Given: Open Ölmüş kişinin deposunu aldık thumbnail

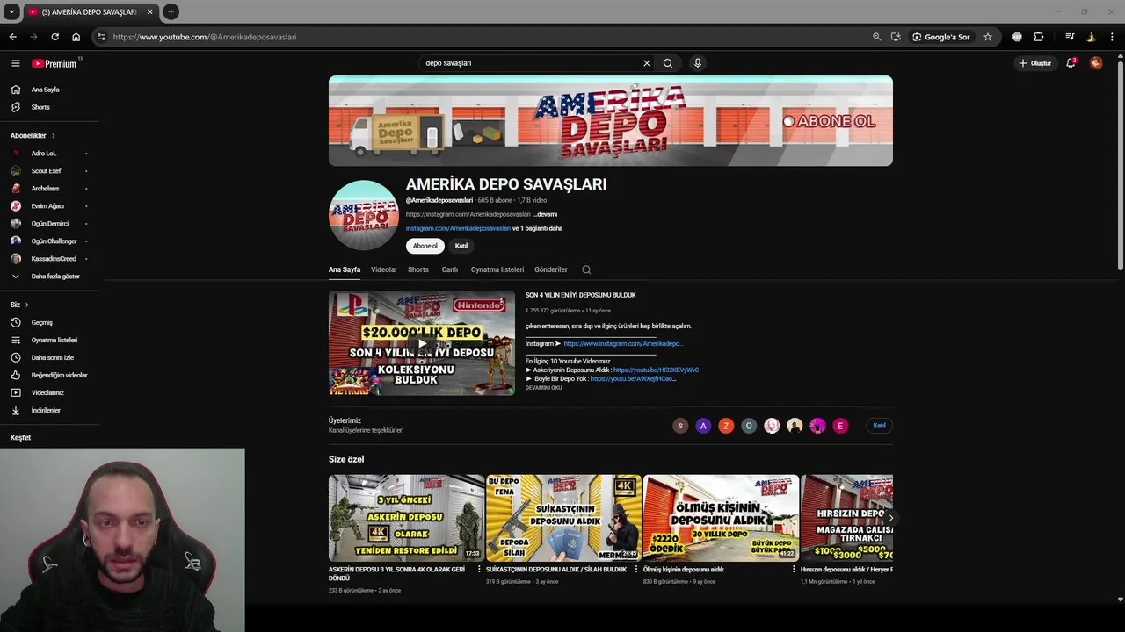Looking at the screenshot, I should [x=721, y=518].
